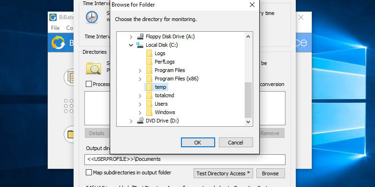Screen dimensions: 375x187
Task: Open the File menu in BiBatch
Action: 55,28
